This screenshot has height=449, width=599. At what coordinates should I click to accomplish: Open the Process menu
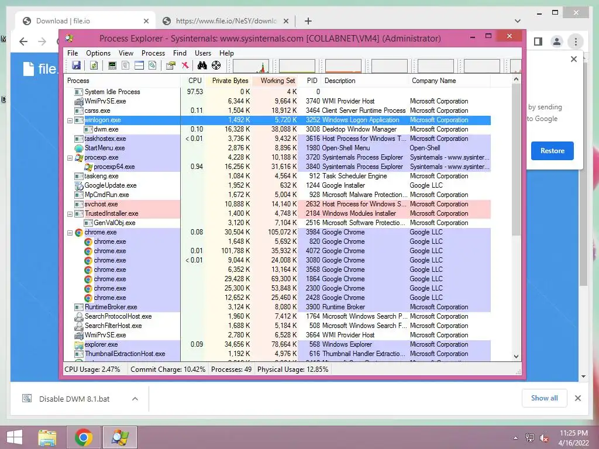[x=153, y=53]
